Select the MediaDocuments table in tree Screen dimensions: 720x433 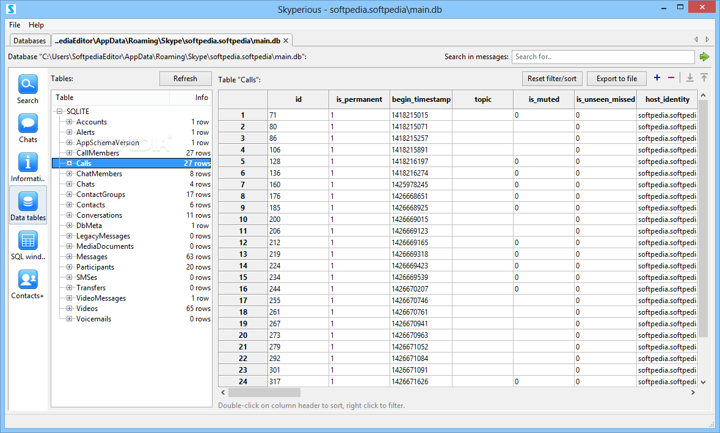coord(104,246)
